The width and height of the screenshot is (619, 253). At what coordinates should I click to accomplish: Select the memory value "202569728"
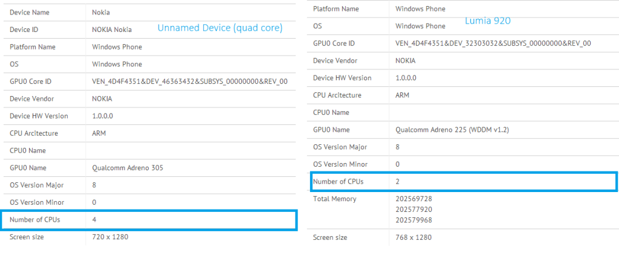(x=413, y=199)
